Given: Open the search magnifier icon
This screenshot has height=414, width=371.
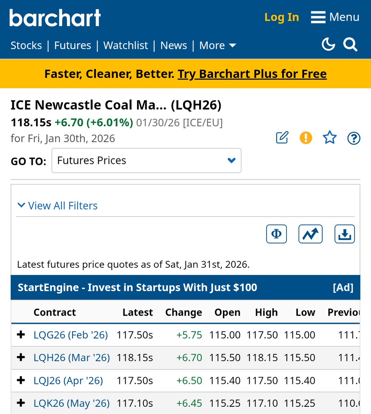Looking at the screenshot, I should pos(350,45).
